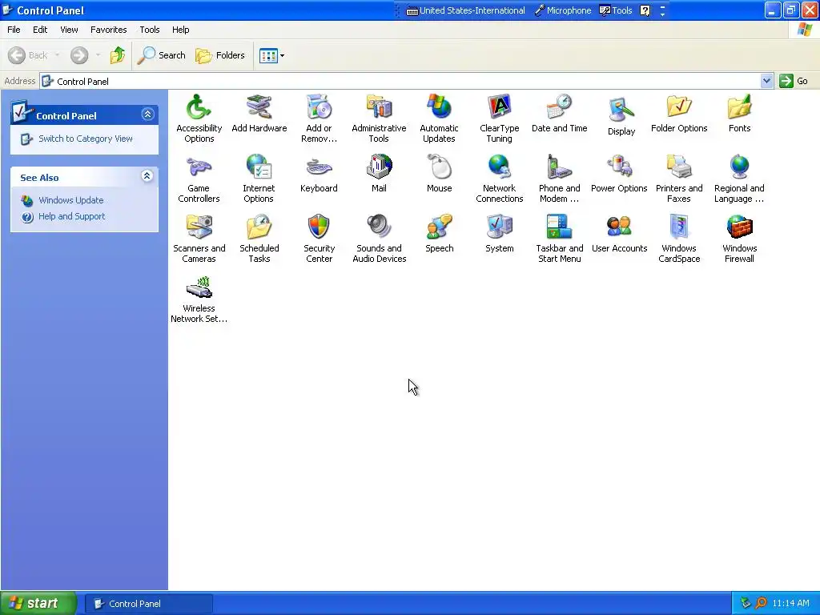Expand the Views button dropdown
820x615 pixels.
pyautogui.click(x=283, y=55)
